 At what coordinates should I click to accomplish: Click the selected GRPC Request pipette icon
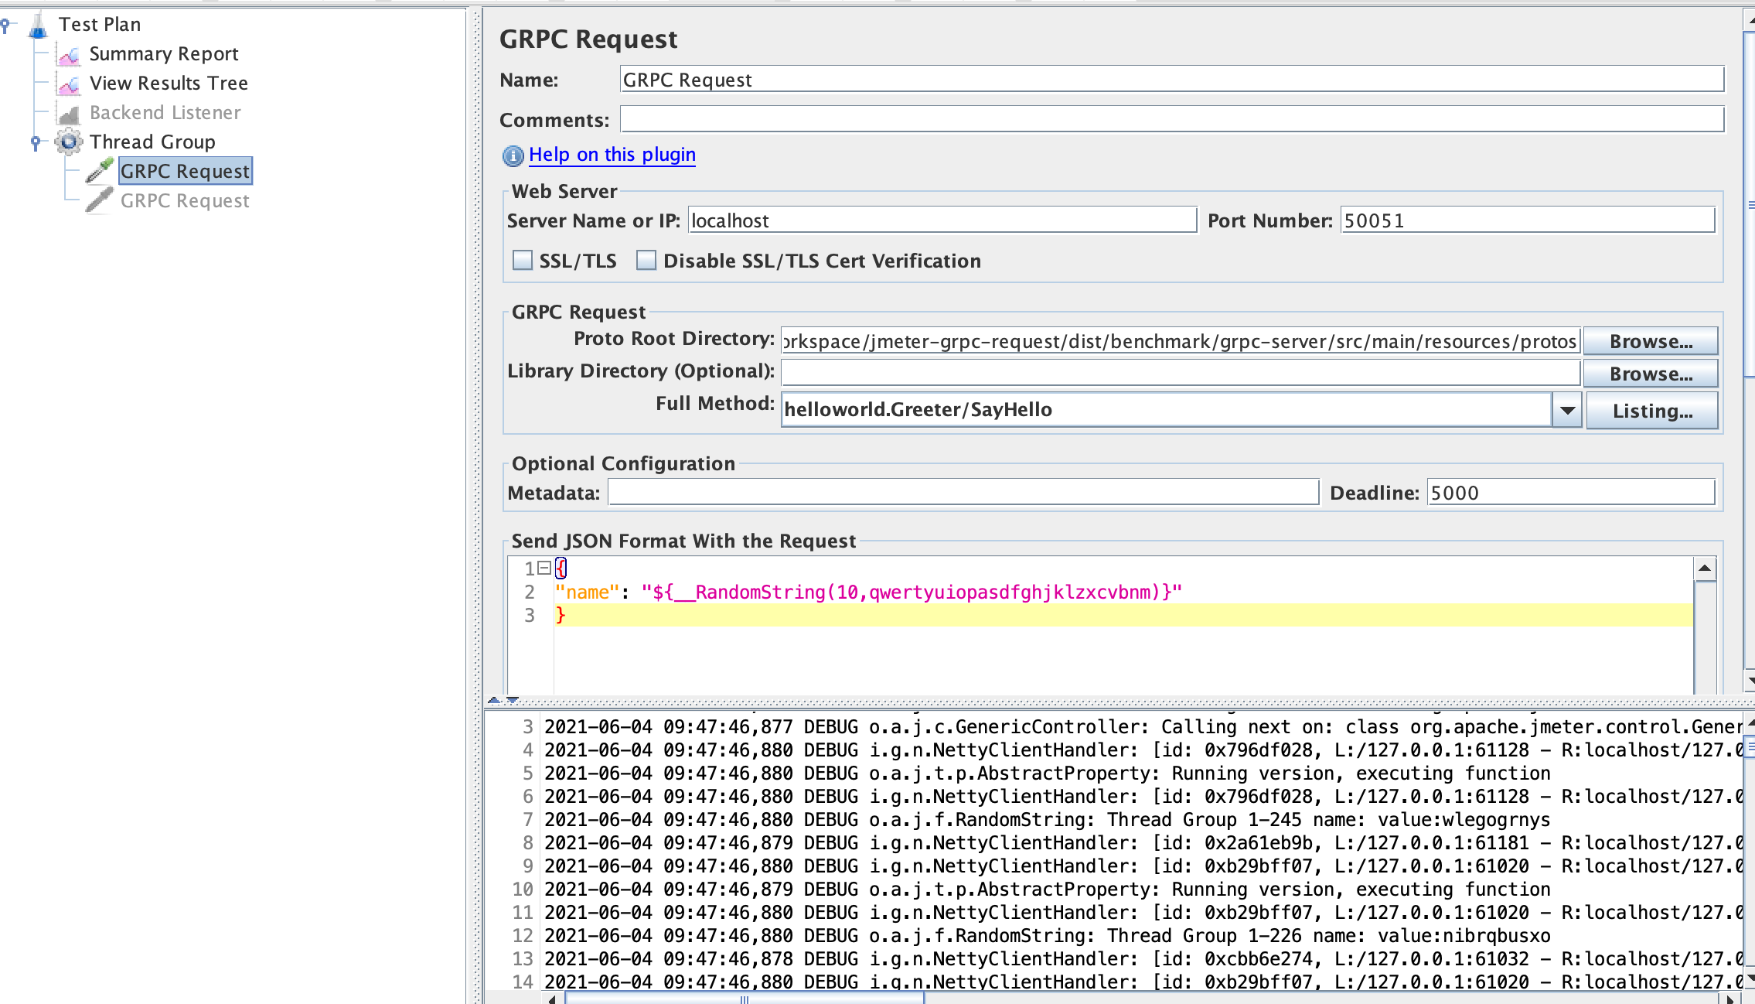click(x=100, y=171)
